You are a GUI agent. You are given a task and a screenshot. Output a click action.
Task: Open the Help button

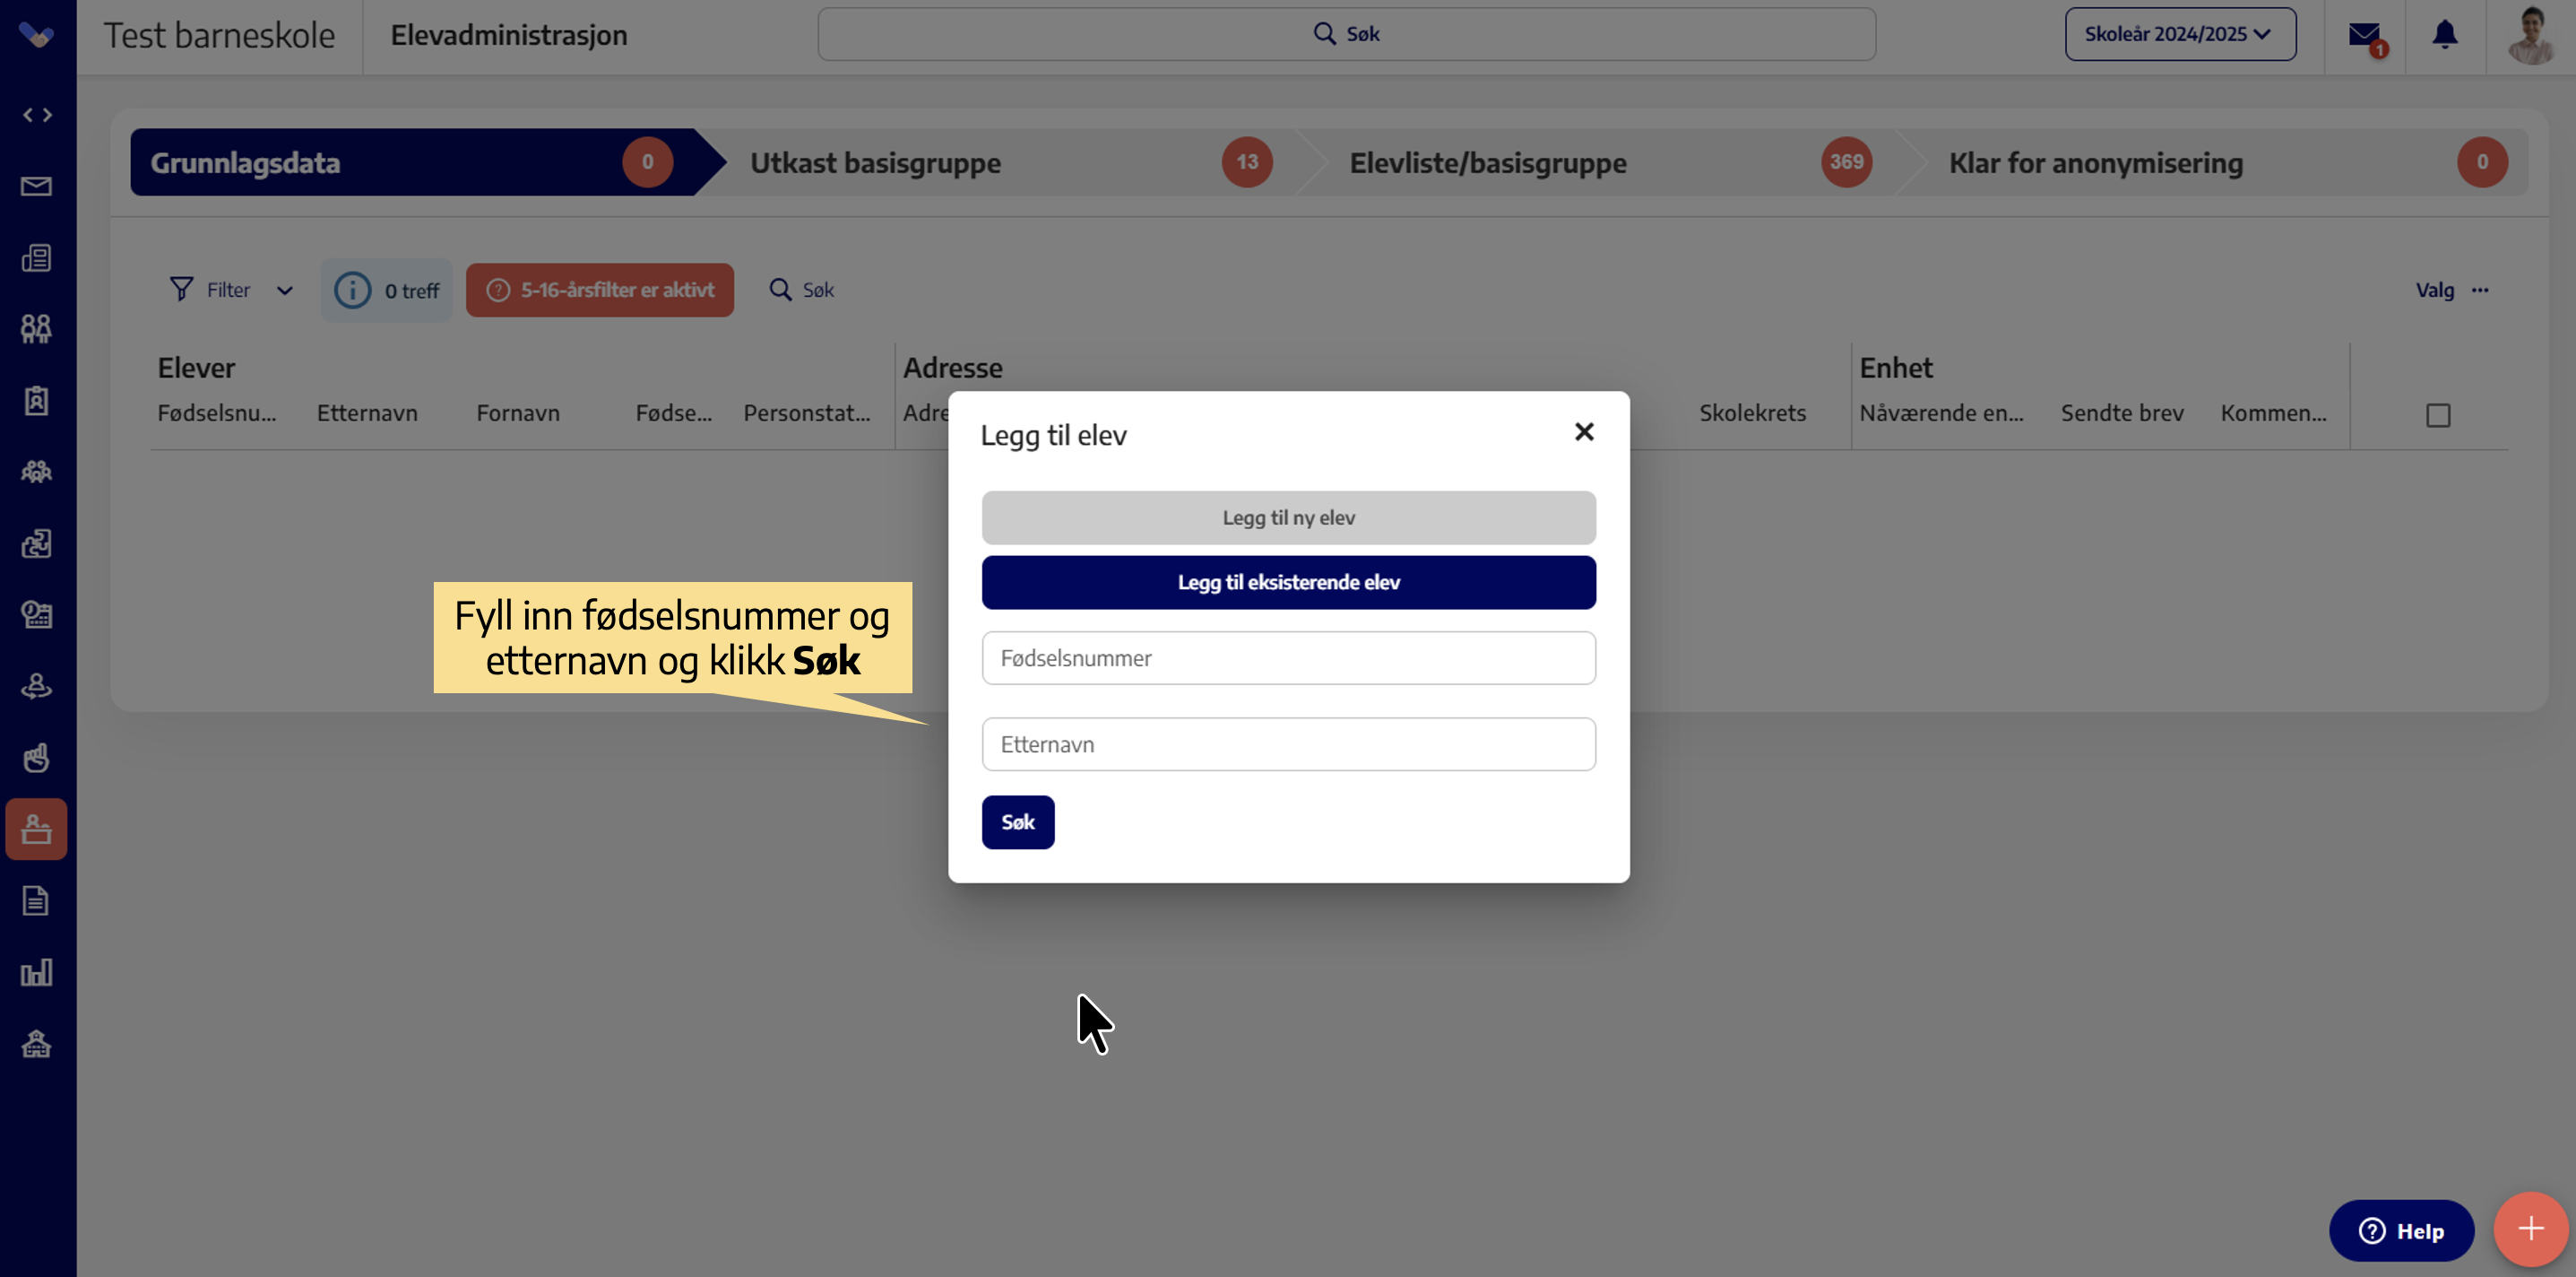[2402, 1231]
